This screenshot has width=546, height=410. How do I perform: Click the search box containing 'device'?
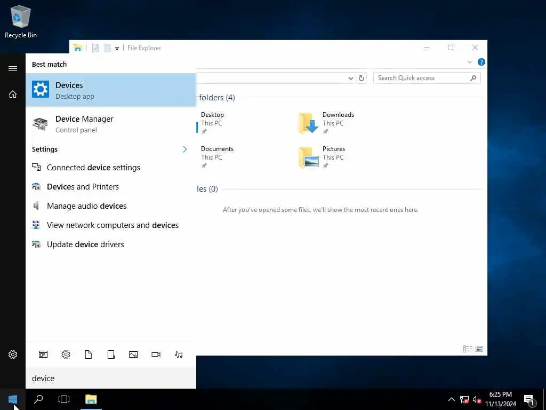click(x=111, y=379)
